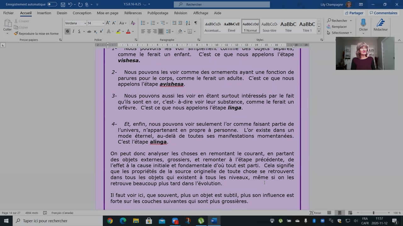Apply underline formatting (S button)
The width and height of the screenshot is (403, 226).
click(x=79, y=31)
